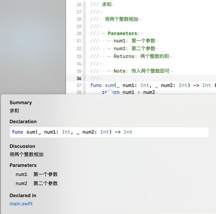Click line number 33 in the gutter
Image resolution: width=216 pixels, height=214 pixels.
(79, 56)
